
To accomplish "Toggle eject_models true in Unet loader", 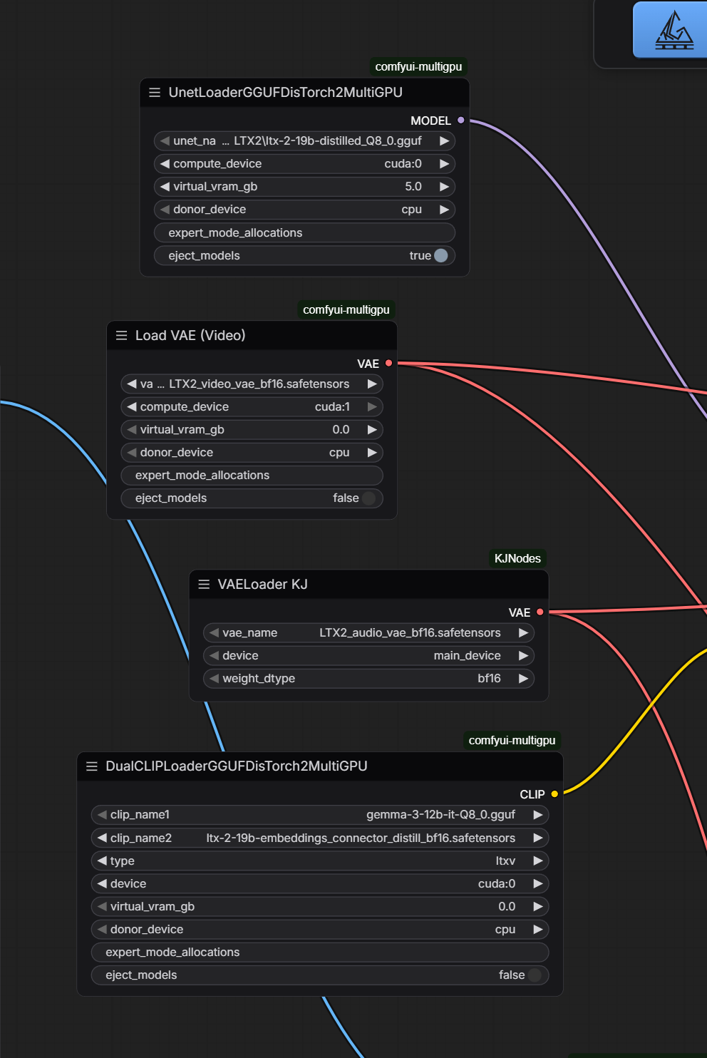I will coord(441,256).
